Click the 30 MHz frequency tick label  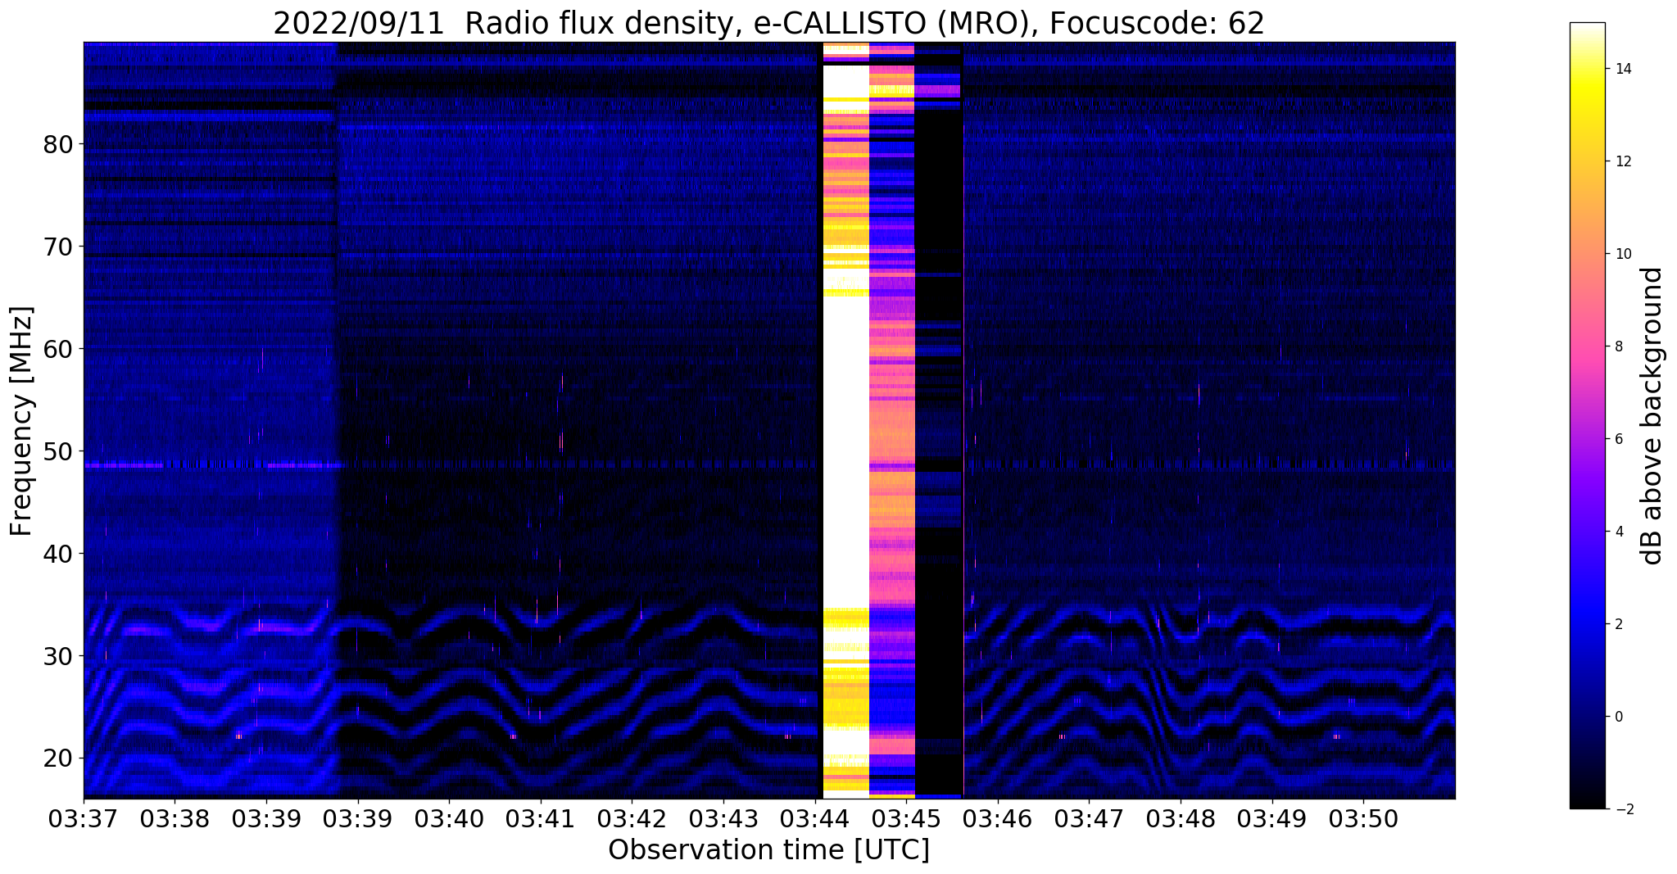point(58,656)
